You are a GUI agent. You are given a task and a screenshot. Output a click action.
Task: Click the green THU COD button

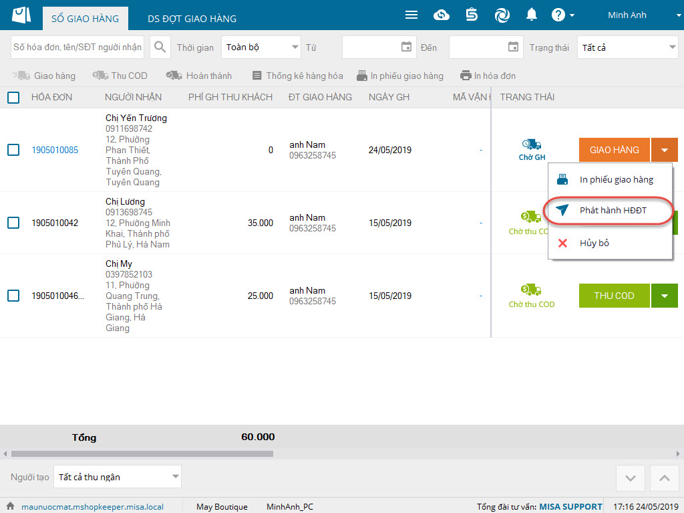point(615,296)
